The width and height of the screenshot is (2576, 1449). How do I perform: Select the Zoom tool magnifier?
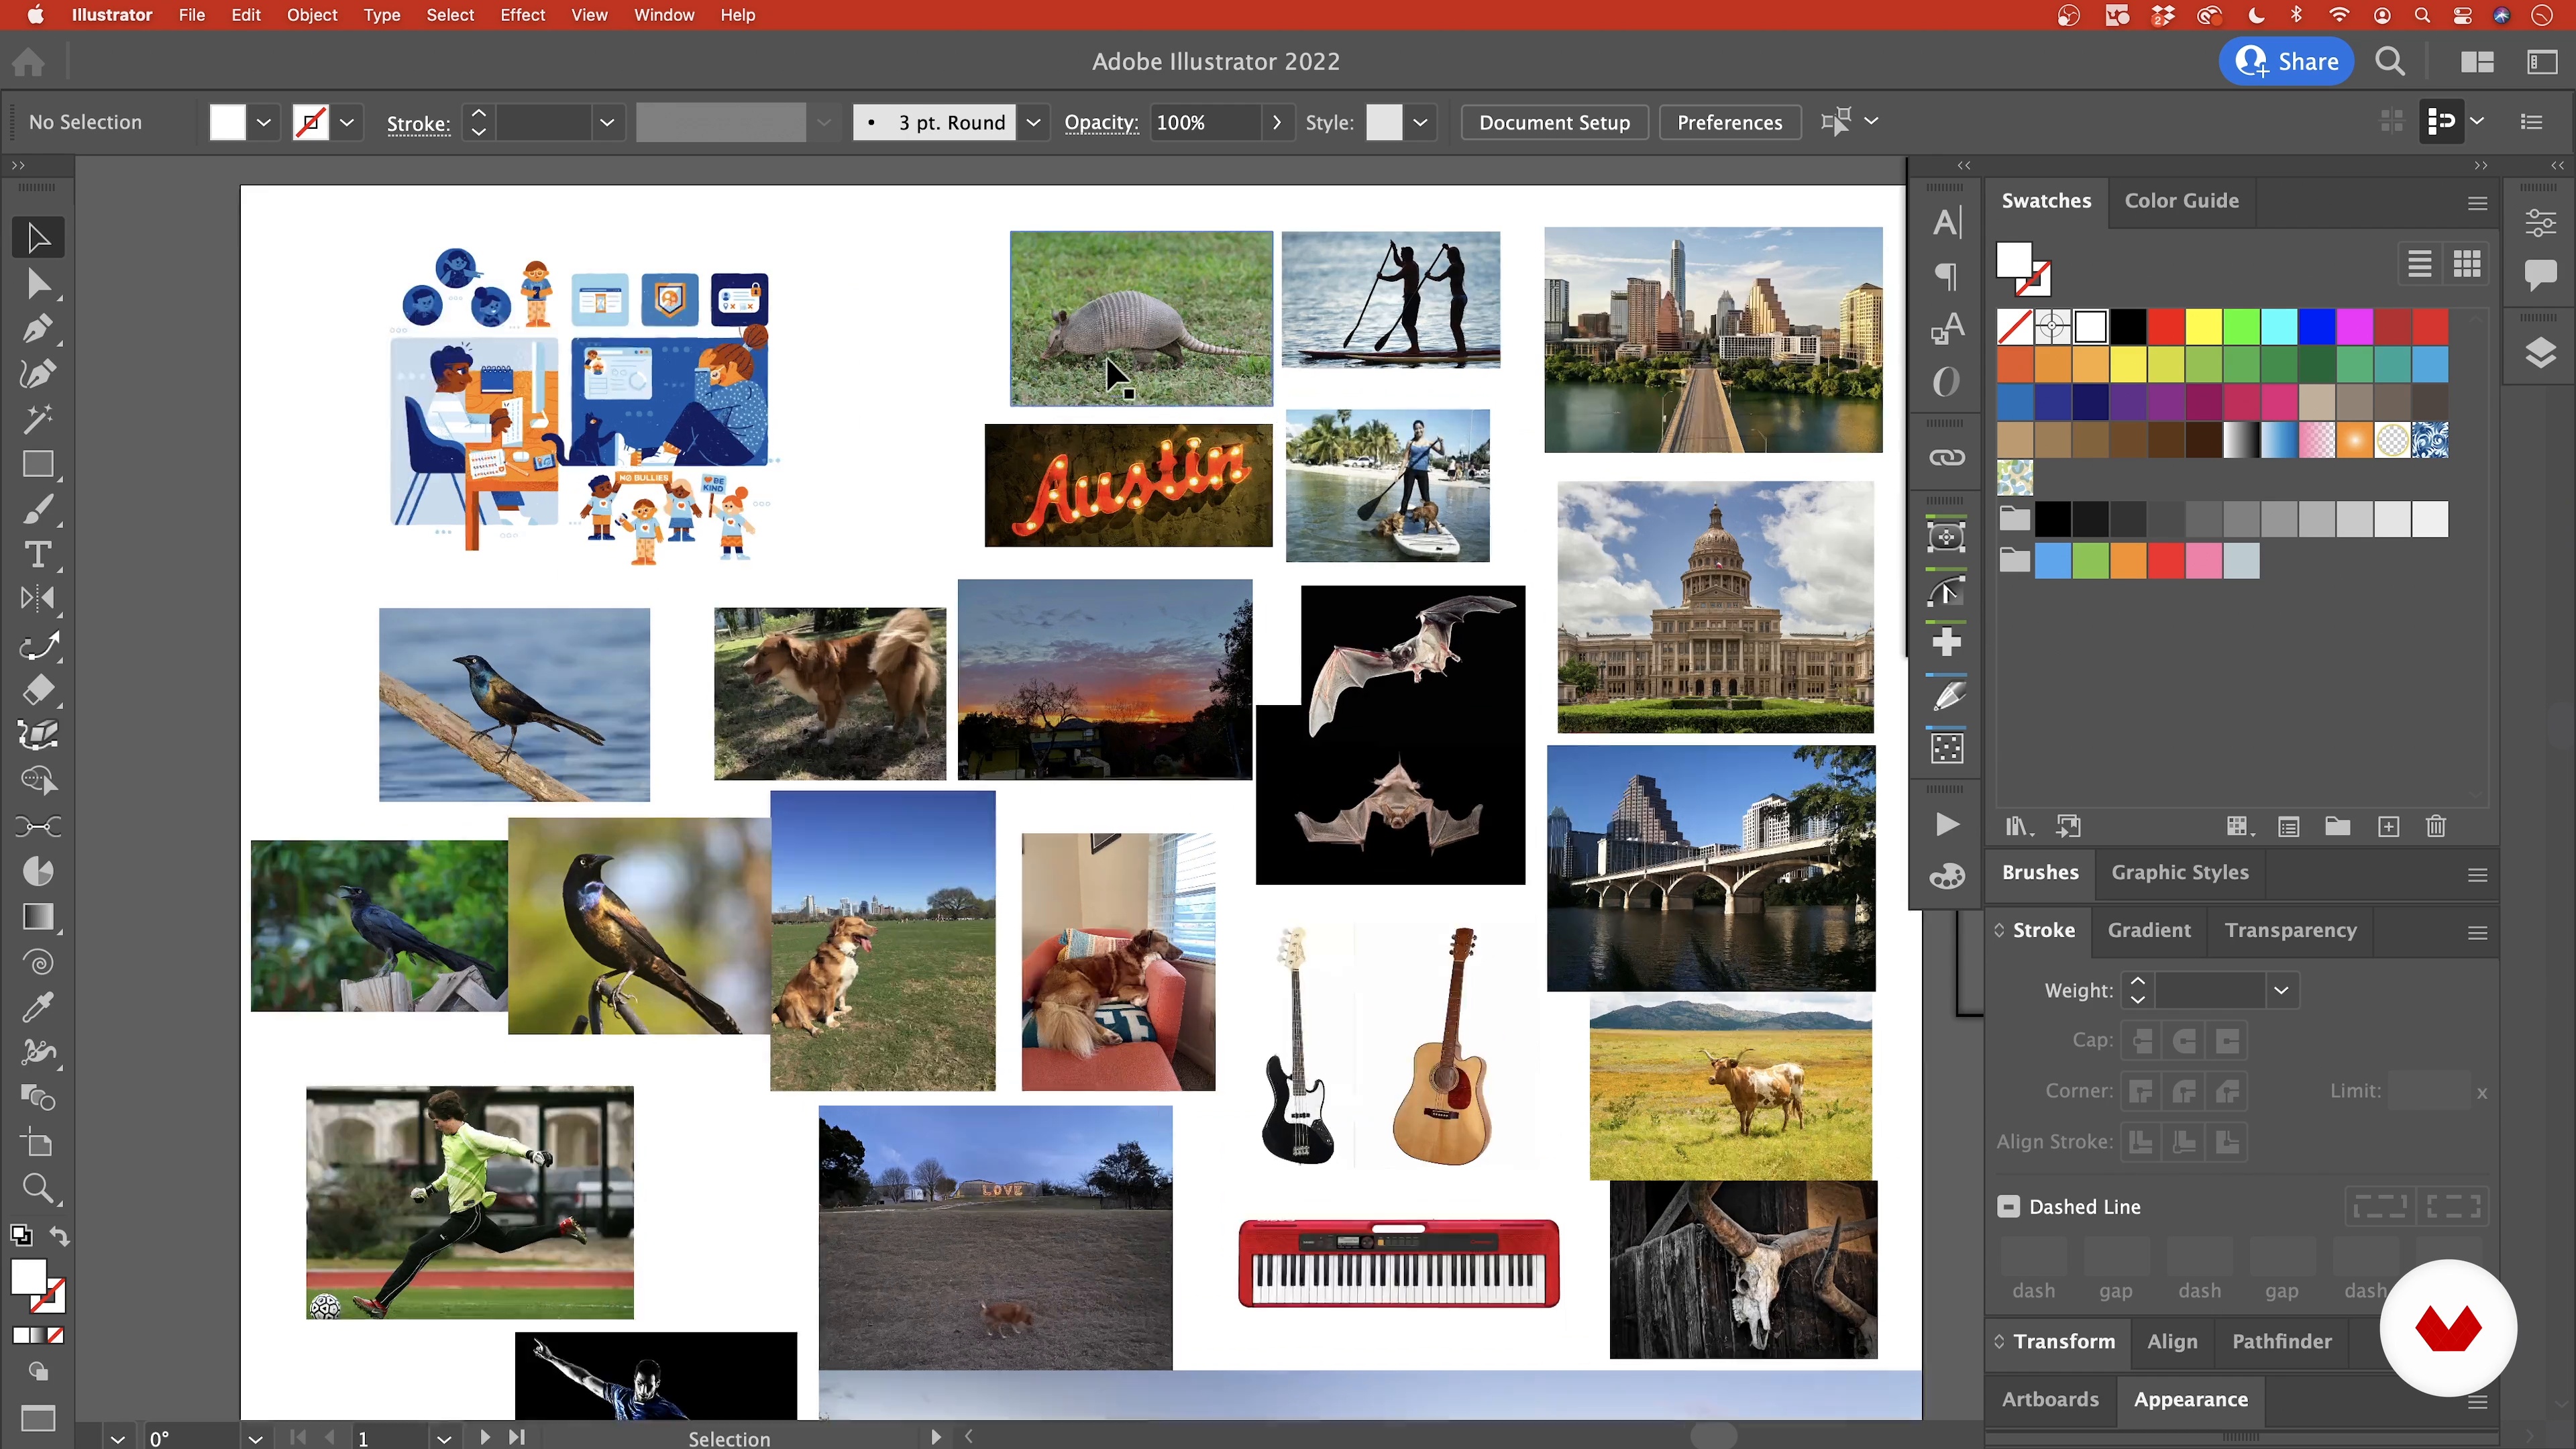coord(38,1188)
